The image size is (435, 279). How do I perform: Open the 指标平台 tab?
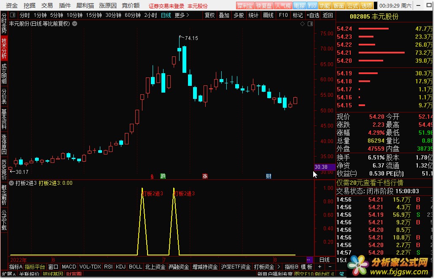click(x=35, y=267)
